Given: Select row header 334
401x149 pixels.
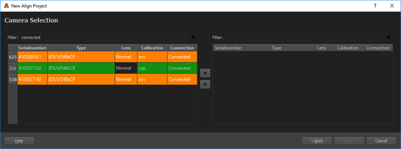Looking at the screenshot, I should 13,68.
